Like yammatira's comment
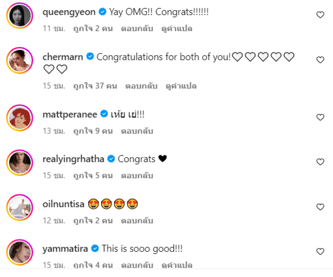 coord(320,252)
